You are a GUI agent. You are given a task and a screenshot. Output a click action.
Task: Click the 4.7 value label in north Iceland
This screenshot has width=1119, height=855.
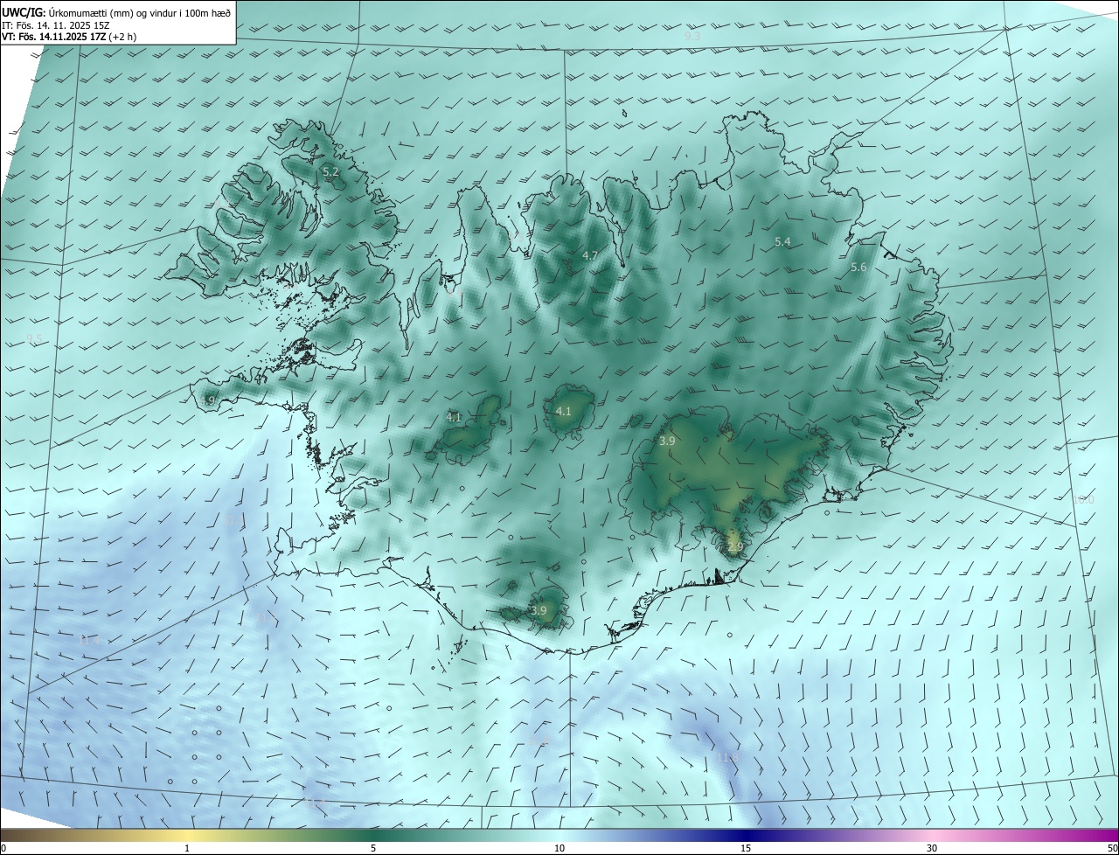coord(589,255)
